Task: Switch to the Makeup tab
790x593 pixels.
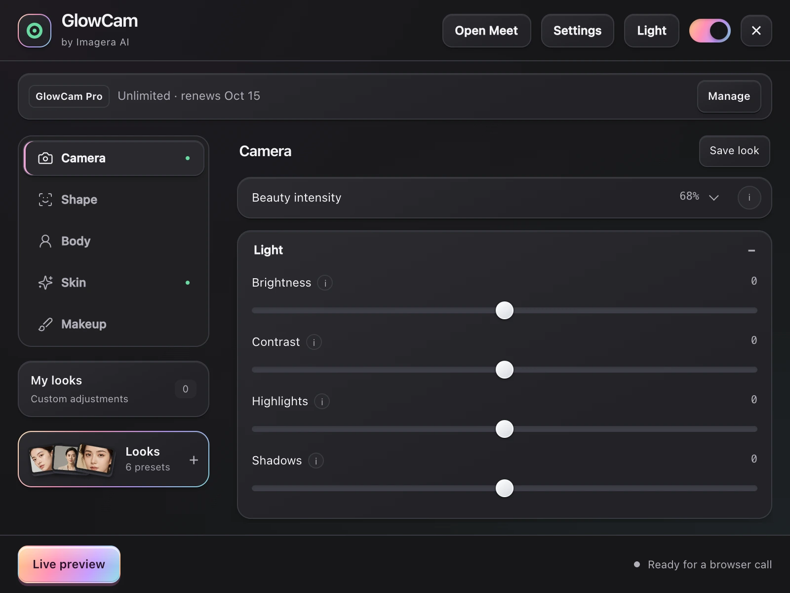Action: coord(114,324)
